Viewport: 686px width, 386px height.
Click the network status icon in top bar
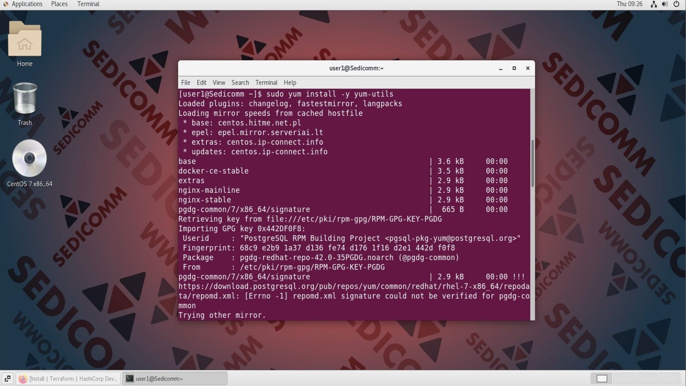(x=653, y=4)
